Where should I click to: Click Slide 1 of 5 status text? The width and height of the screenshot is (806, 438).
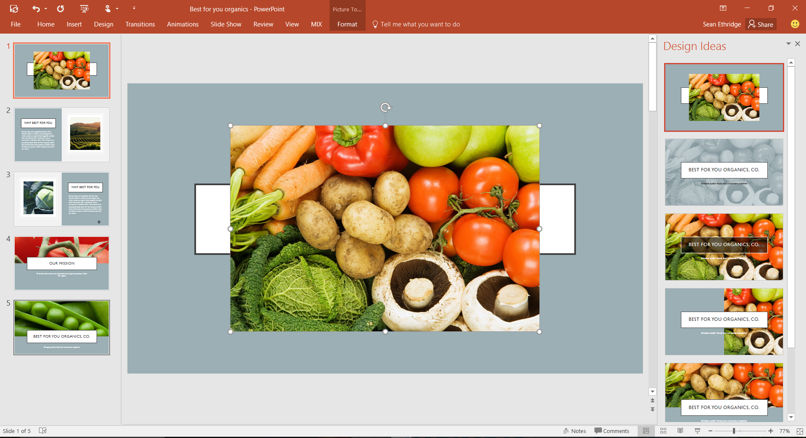pos(17,431)
